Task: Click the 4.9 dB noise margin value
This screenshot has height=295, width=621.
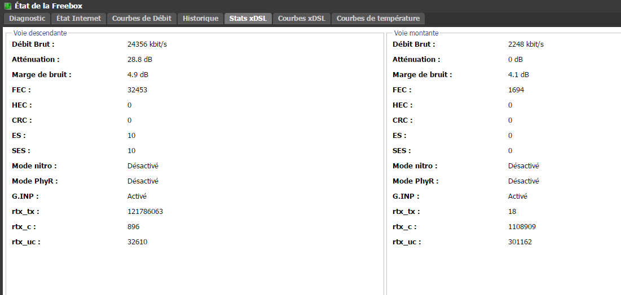Action: click(138, 75)
